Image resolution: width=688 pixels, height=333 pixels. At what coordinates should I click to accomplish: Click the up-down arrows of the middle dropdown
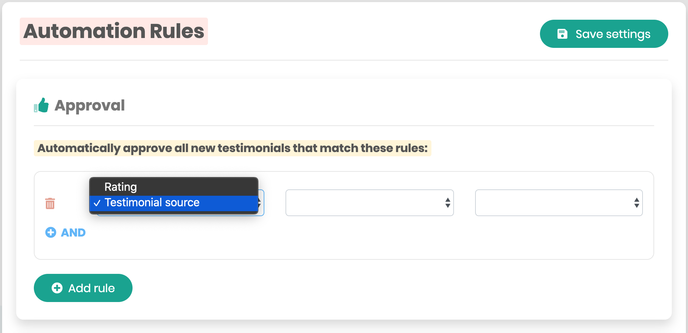[x=448, y=203]
